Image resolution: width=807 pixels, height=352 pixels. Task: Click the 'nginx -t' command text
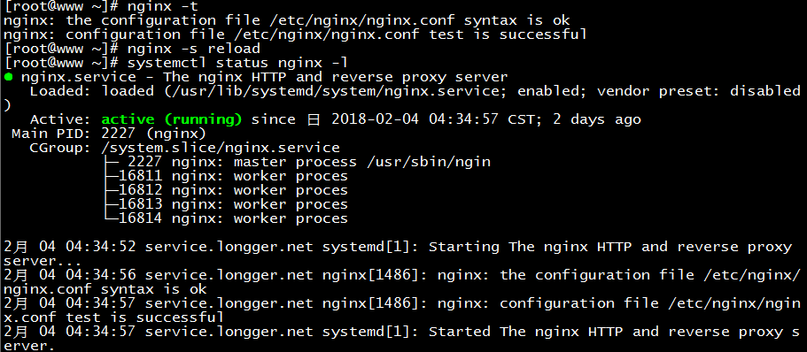[163, 7]
